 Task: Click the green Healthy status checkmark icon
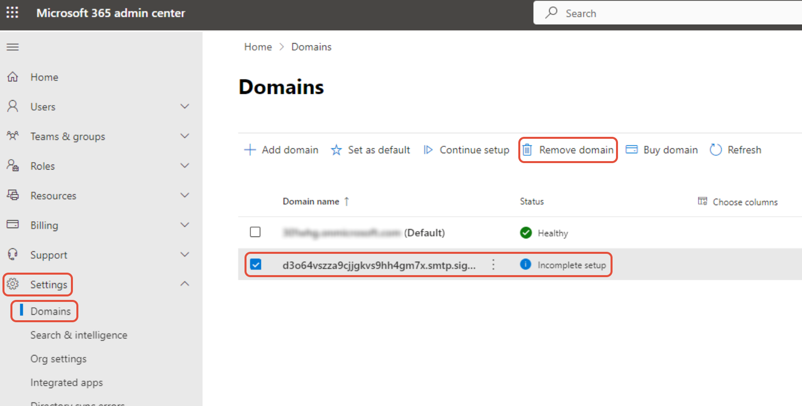tap(526, 232)
